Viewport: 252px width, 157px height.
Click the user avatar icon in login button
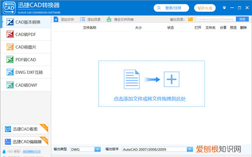point(159,8)
